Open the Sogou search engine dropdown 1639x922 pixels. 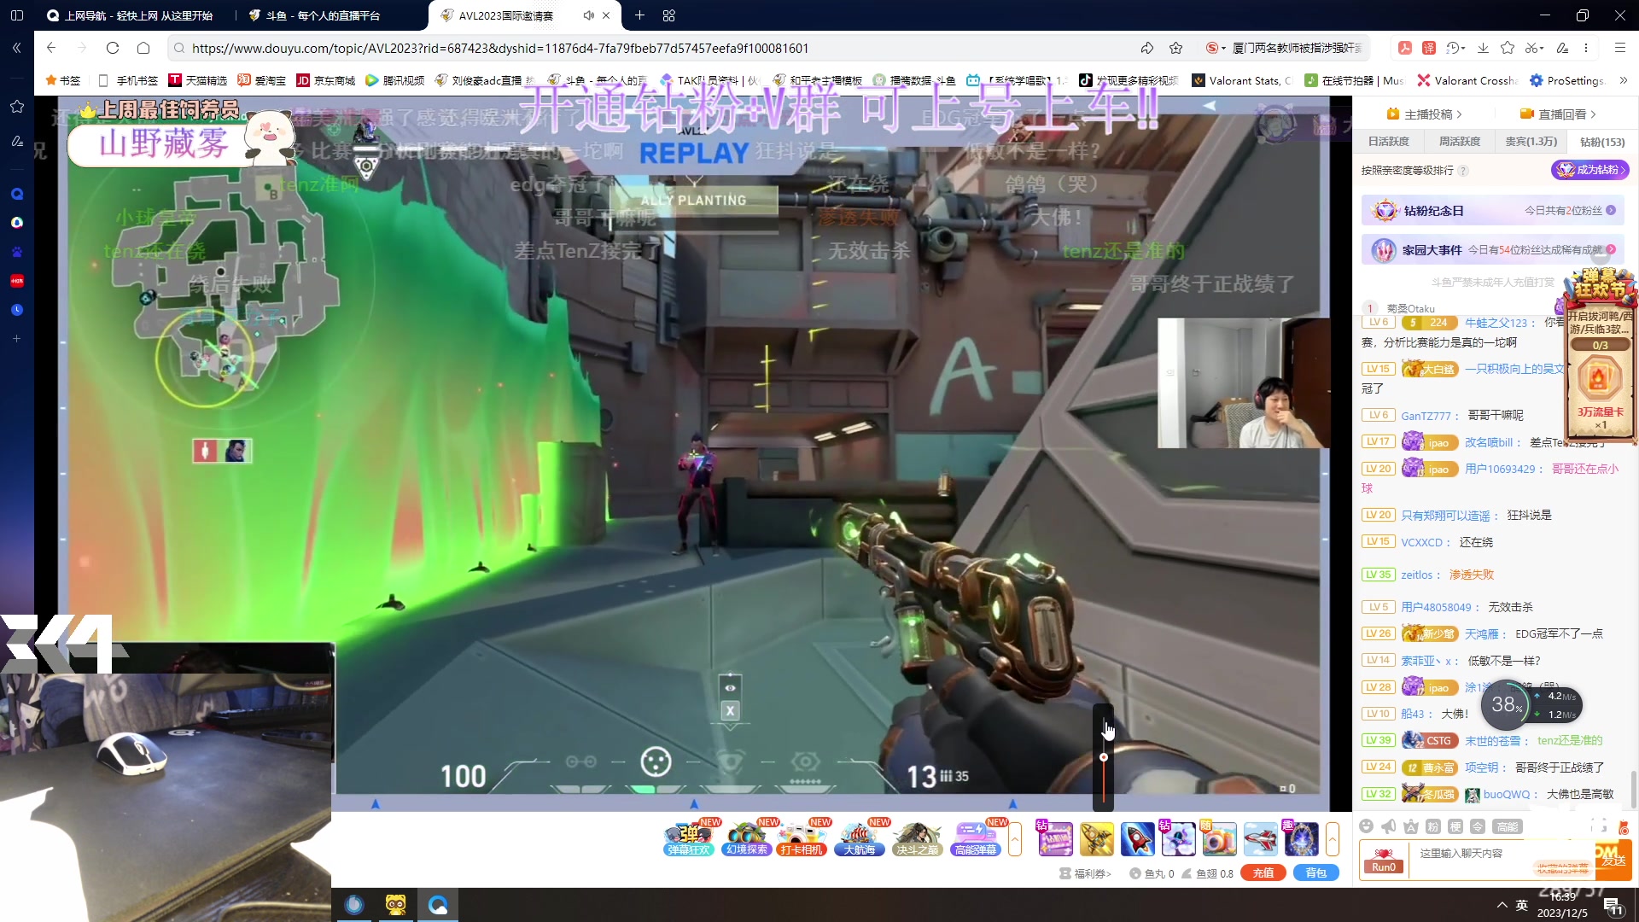point(1216,48)
